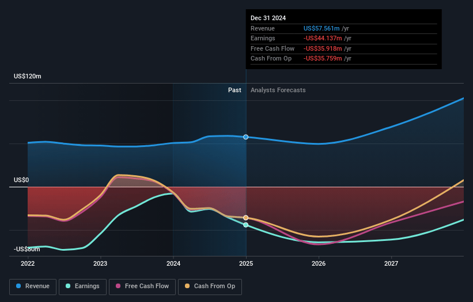
Task: Select the 2022 x-axis label
Action: click(28, 263)
